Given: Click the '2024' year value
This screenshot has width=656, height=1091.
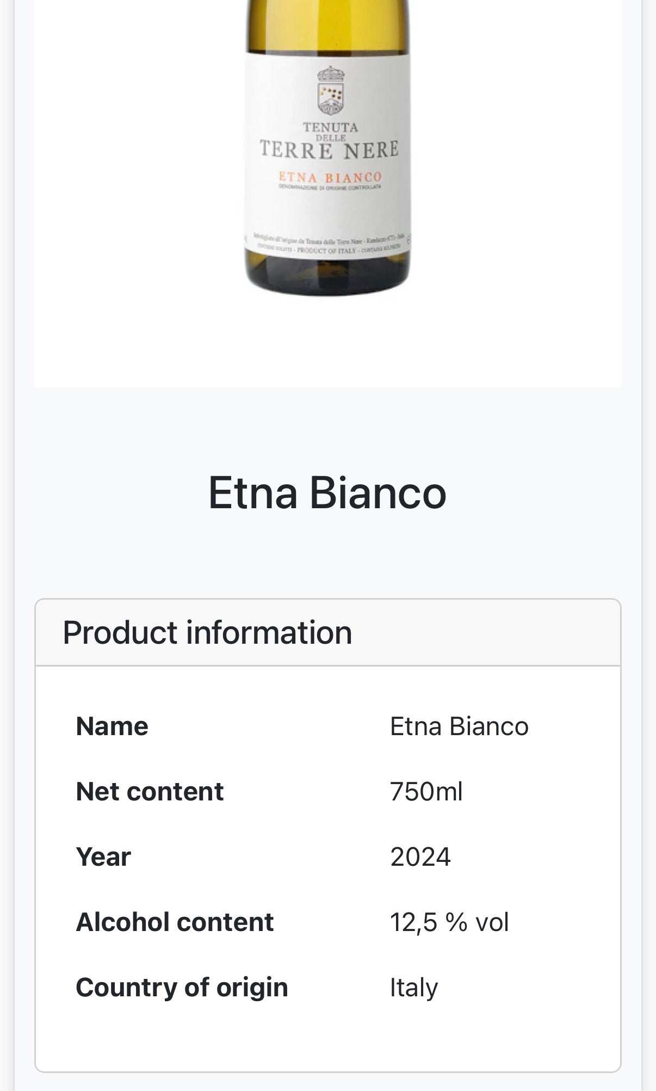Looking at the screenshot, I should point(420,857).
